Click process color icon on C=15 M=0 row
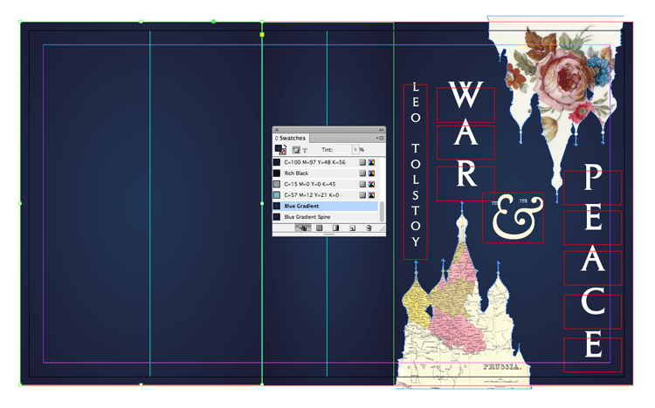The height and width of the screenshot is (408, 655). tap(362, 184)
